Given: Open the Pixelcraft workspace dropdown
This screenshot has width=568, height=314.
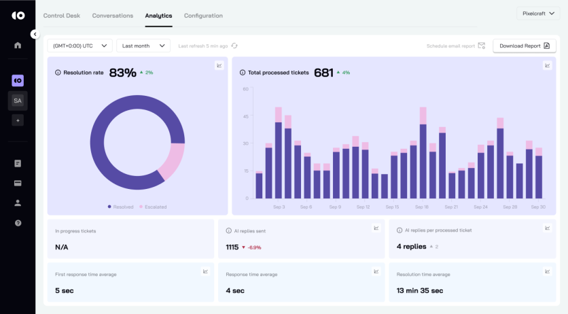Looking at the screenshot, I should pos(538,13).
